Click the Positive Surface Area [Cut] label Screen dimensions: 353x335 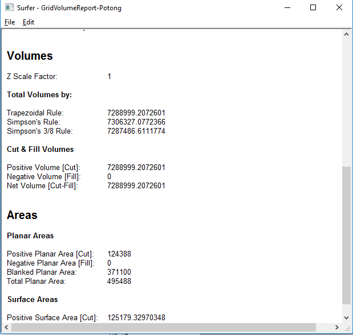(x=52, y=318)
